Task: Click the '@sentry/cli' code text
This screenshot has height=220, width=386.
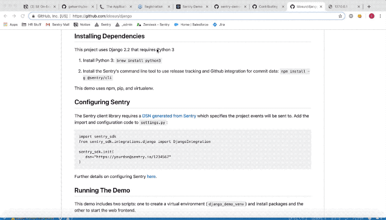Action: [x=99, y=78]
